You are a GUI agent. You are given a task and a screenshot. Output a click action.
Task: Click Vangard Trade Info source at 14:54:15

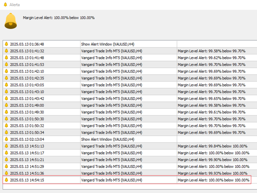click(x=111, y=180)
